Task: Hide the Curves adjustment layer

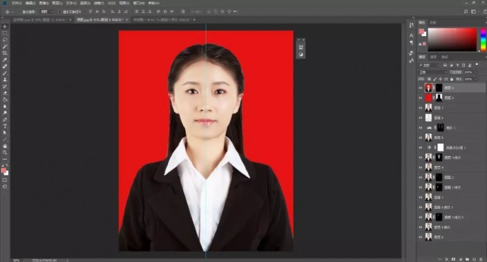Action: click(421, 128)
